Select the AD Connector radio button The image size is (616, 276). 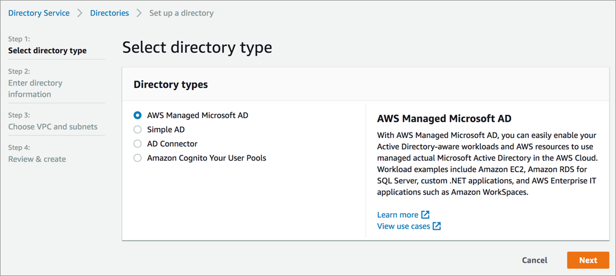(x=138, y=144)
